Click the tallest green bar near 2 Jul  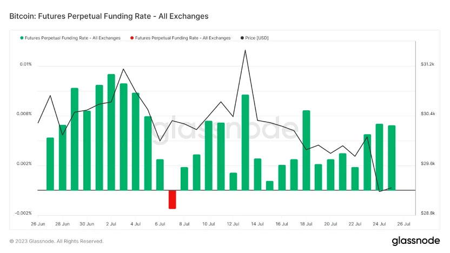111,132
